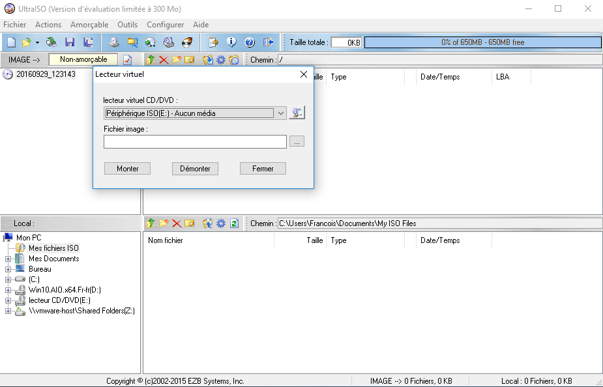This screenshot has height=387, width=603.
Task: Click the blue question mark help icon
Action: [x=249, y=42]
